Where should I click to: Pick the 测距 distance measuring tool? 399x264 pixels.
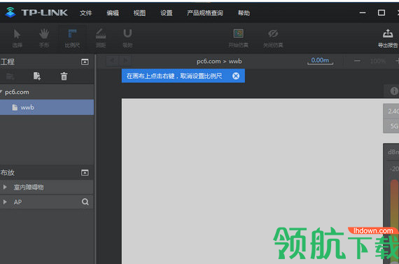[101, 39]
